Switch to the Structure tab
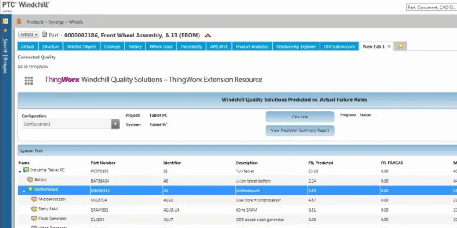Image resolution: width=457 pixels, height=228 pixels. (51, 46)
